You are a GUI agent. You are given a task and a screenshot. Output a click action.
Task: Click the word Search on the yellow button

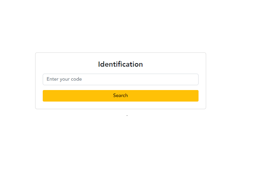click(120, 95)
